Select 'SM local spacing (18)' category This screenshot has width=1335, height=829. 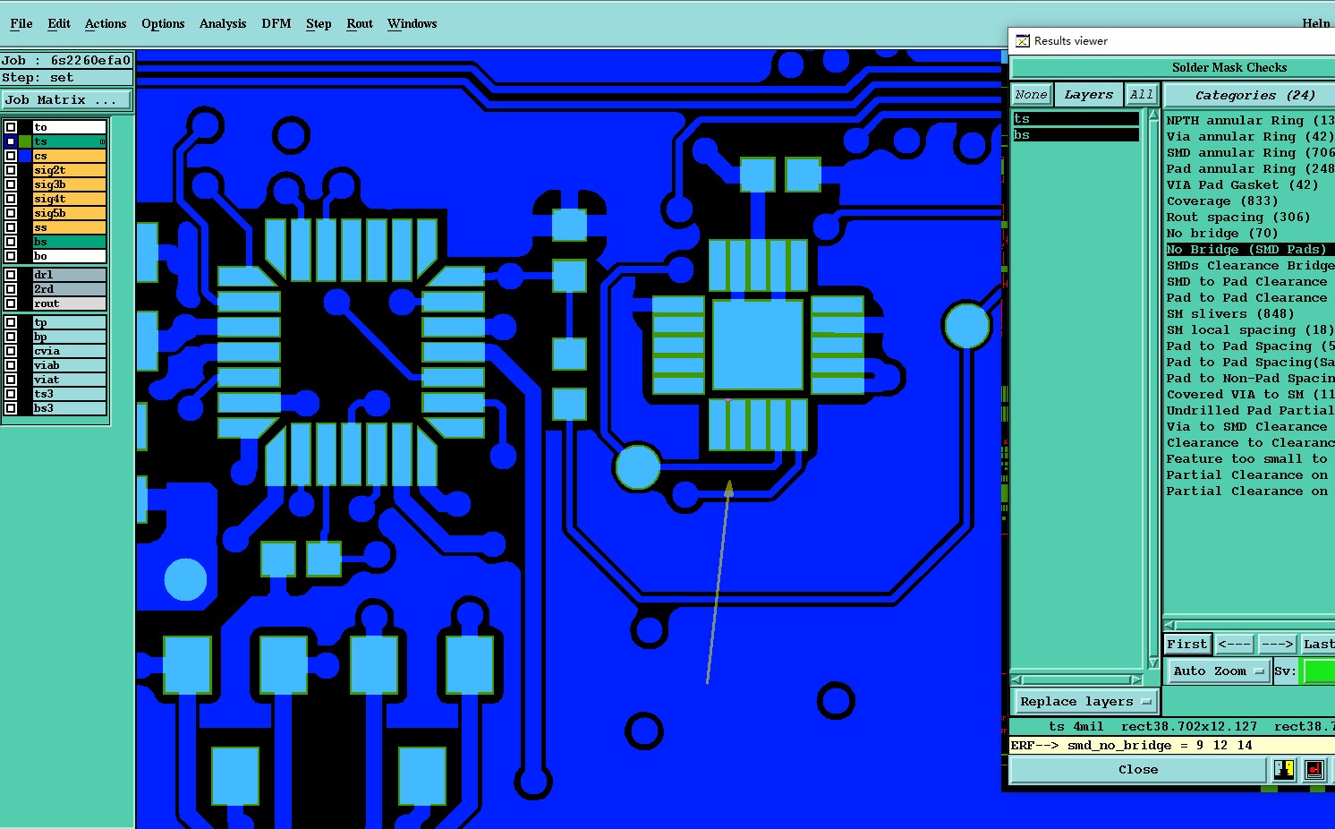[x=1250, y=329]
